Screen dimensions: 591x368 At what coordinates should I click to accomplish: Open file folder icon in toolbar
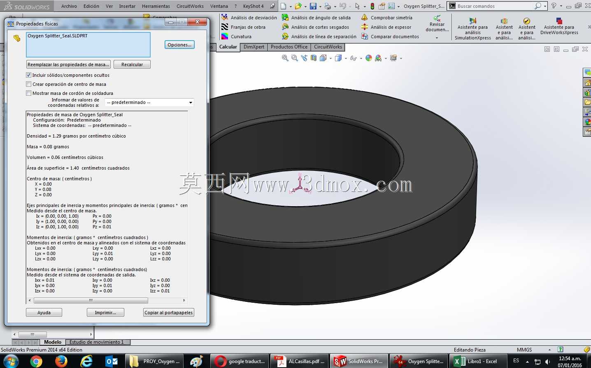[x=298, y=6]
